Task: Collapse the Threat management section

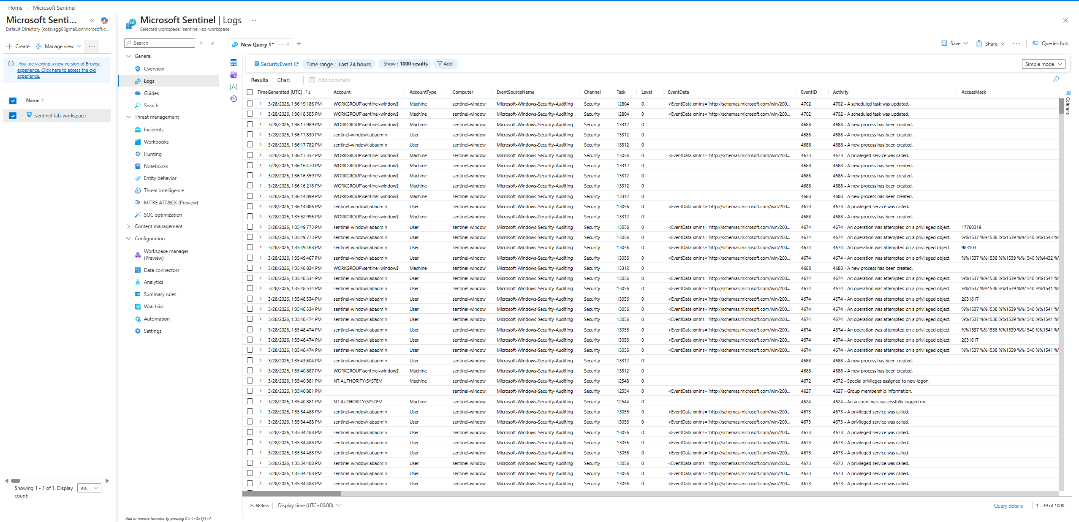Action: 129,117
